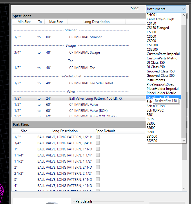
Task: Select DI Class 150 option
Action: pos(164,63)
